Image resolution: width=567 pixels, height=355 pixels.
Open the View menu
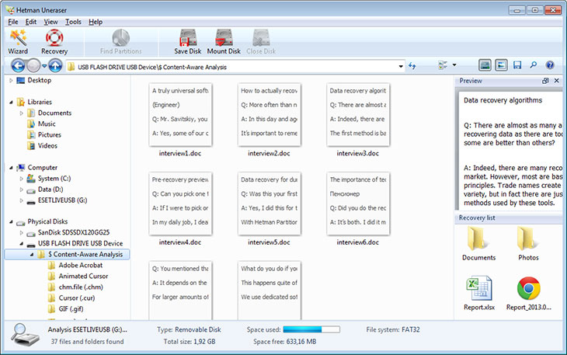[x=50, y=22]
